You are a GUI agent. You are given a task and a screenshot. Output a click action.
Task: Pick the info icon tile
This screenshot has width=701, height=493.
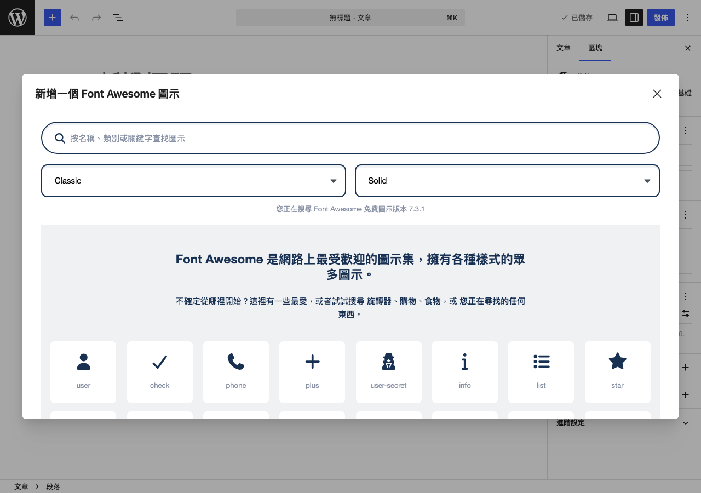pyautogui.click(x=465, y=372)
